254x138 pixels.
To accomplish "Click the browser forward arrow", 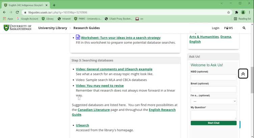I will click(11, 12).
